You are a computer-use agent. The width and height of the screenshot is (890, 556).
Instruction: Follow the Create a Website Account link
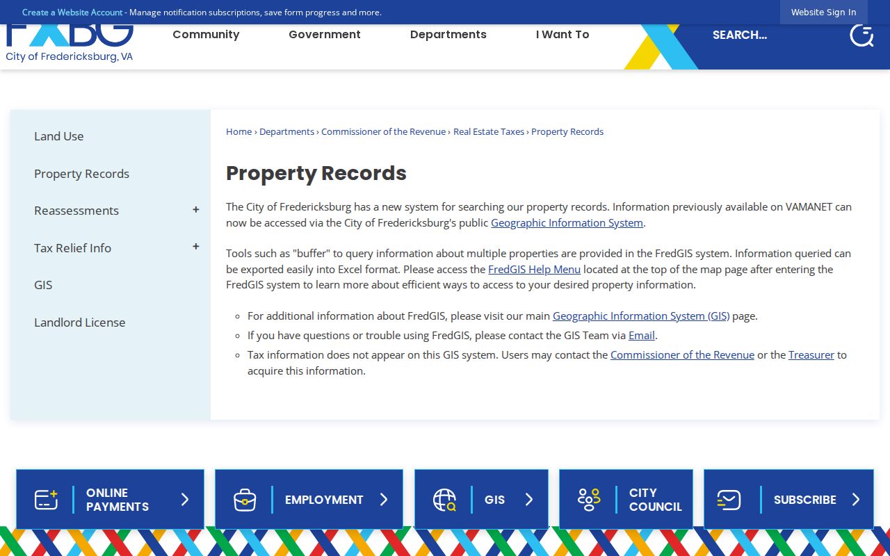[72, 13]
